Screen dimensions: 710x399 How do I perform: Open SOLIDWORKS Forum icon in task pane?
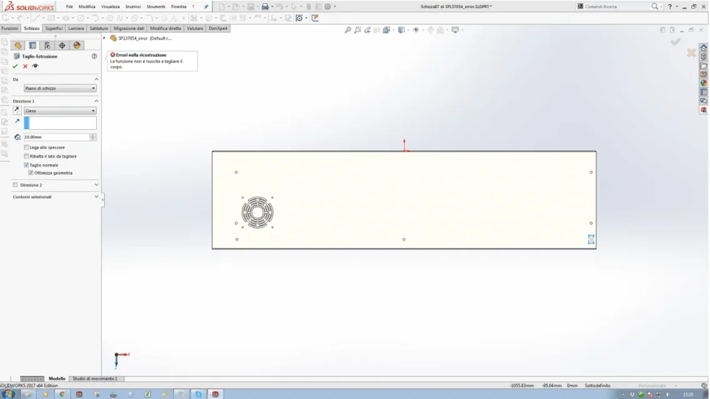pos(704,101)
